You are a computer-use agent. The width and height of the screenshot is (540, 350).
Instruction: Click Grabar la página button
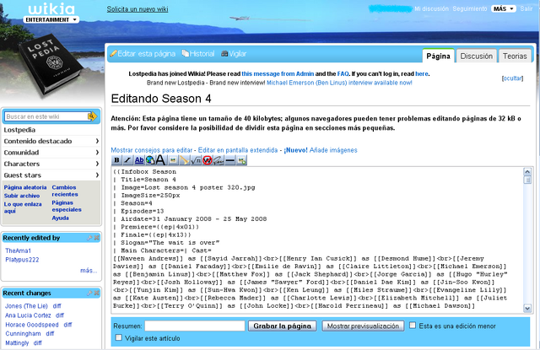[282, 326]
